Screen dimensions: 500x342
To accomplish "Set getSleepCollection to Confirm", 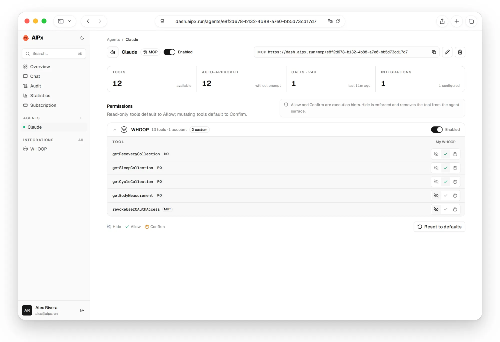I will tap(455, 168).
